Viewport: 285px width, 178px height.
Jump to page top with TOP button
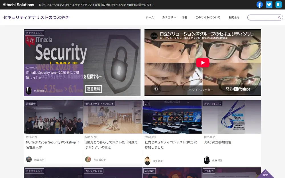coord(265,174)
